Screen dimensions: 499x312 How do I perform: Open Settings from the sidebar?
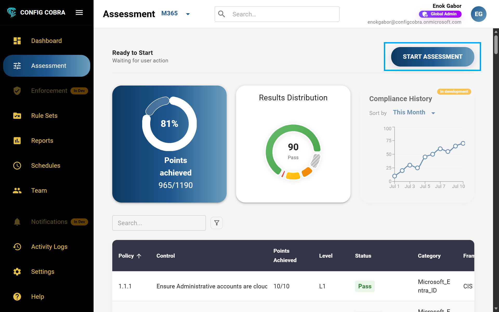click(x=43, y=272)
